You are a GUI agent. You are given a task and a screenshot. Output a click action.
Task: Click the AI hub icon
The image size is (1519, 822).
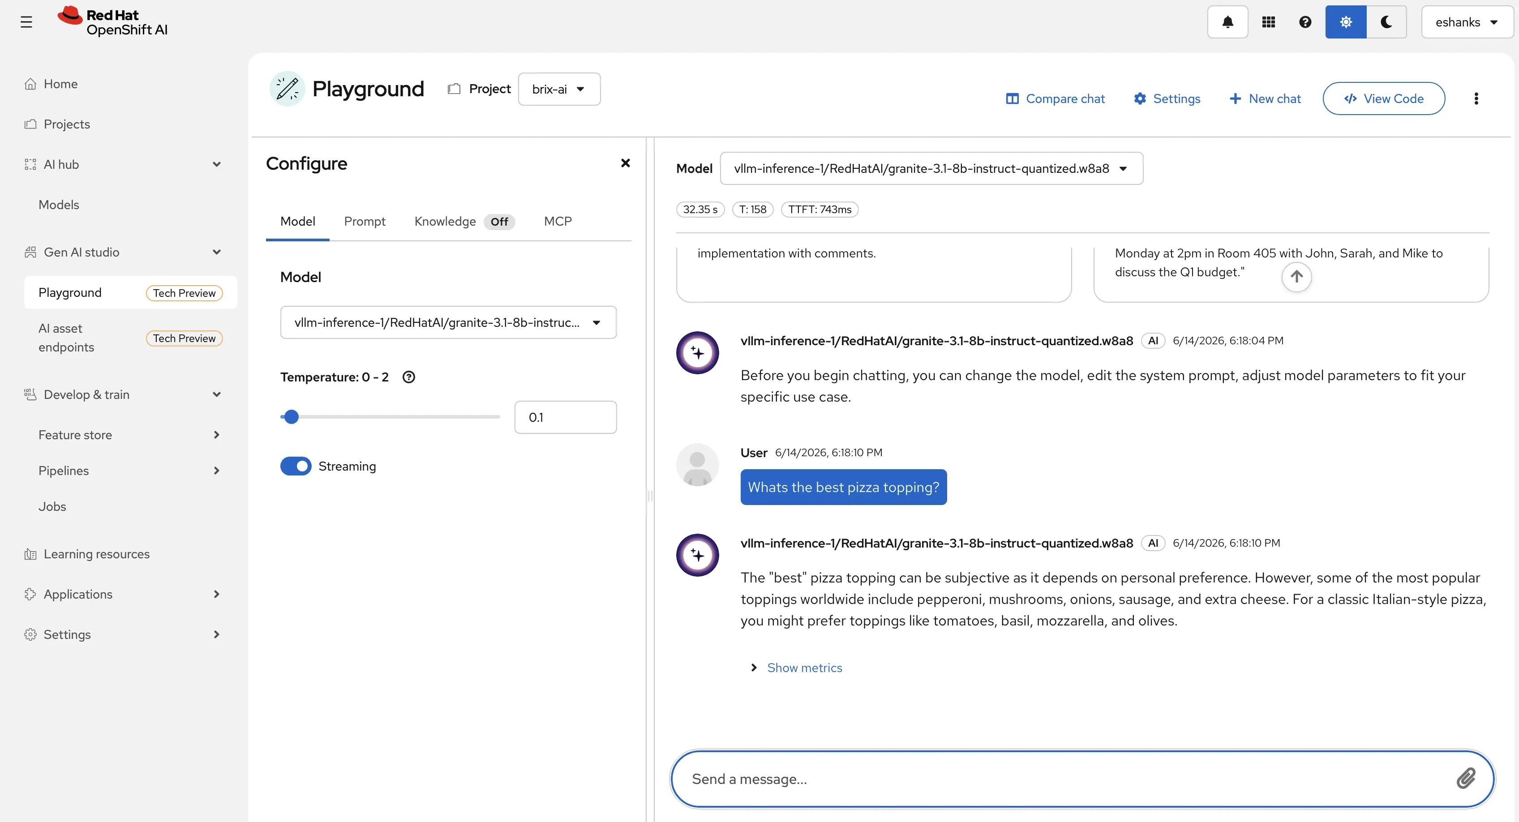click(x=30, y=164)
